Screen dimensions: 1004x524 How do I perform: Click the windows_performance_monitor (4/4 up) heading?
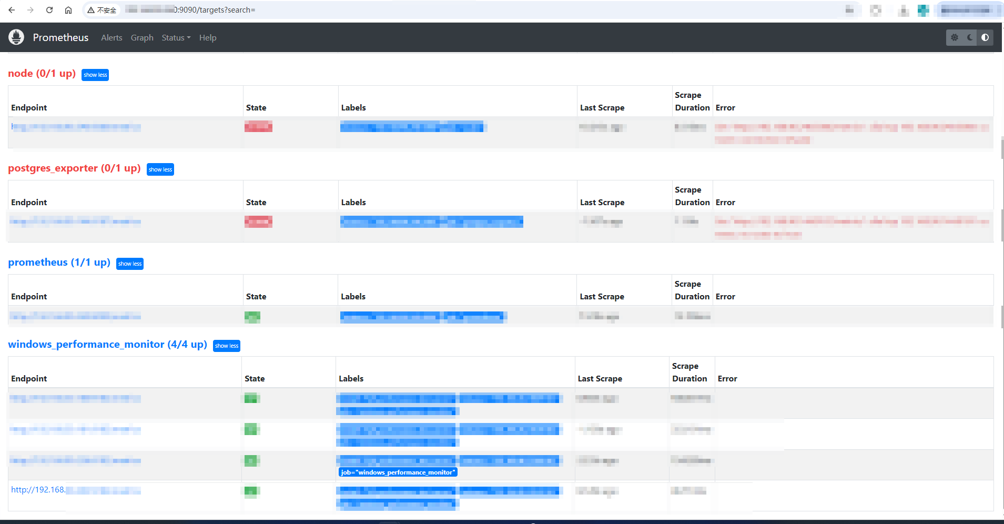coord(108,345)
